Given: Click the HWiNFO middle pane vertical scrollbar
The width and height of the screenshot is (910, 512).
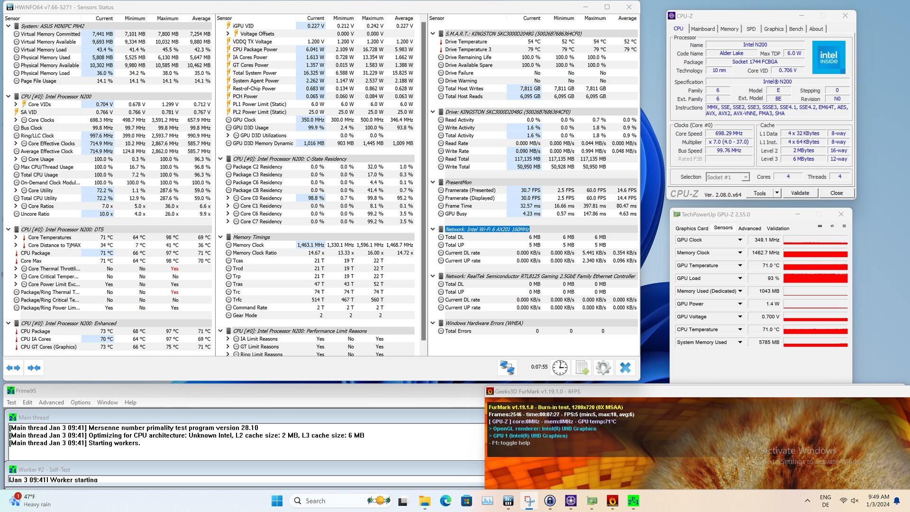Looking at the screenshot, I should pos(423,180).
